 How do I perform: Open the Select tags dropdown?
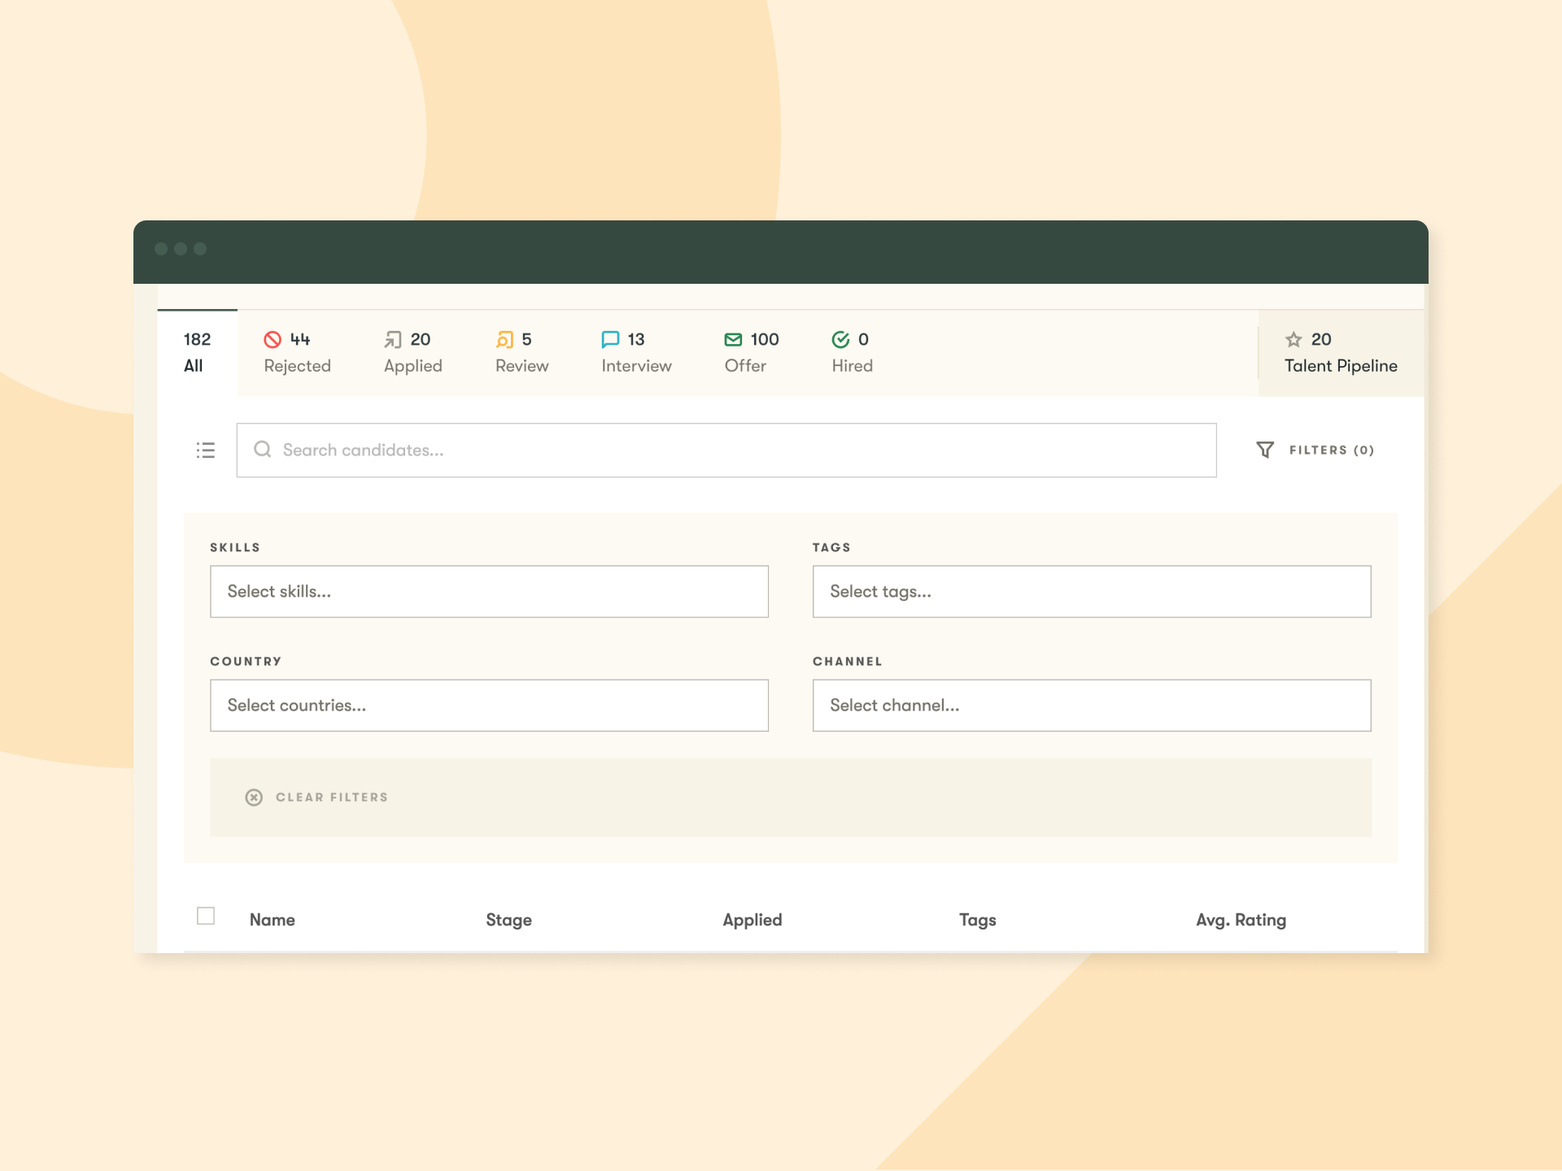coord(1092,591)
